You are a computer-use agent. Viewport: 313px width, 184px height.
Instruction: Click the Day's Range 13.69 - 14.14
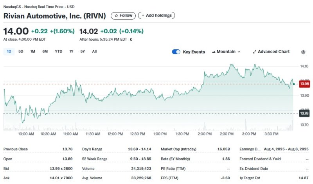140,149
